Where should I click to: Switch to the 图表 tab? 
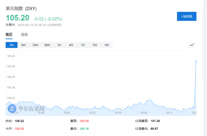(x=25, y=34)
